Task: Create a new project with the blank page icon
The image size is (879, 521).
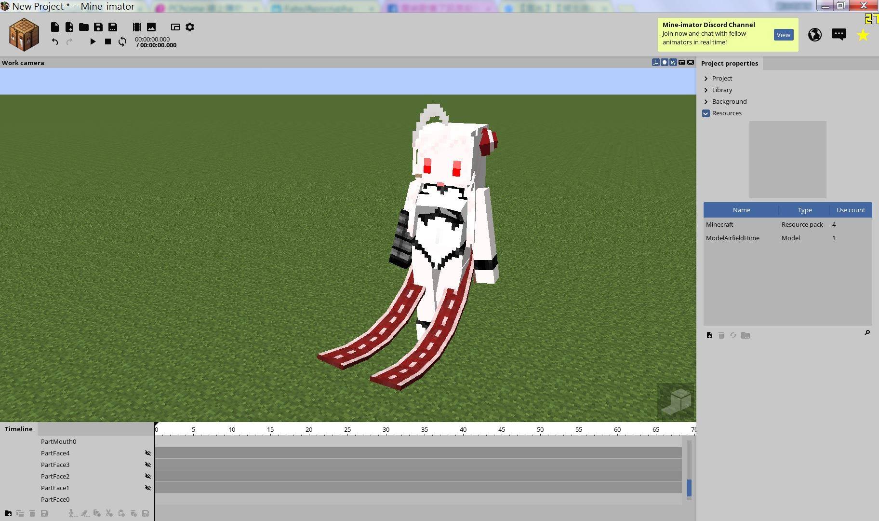Action: point(55,27)
